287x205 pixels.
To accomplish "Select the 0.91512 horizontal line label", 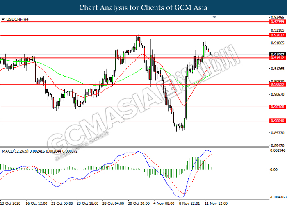I will coord(278,58).
